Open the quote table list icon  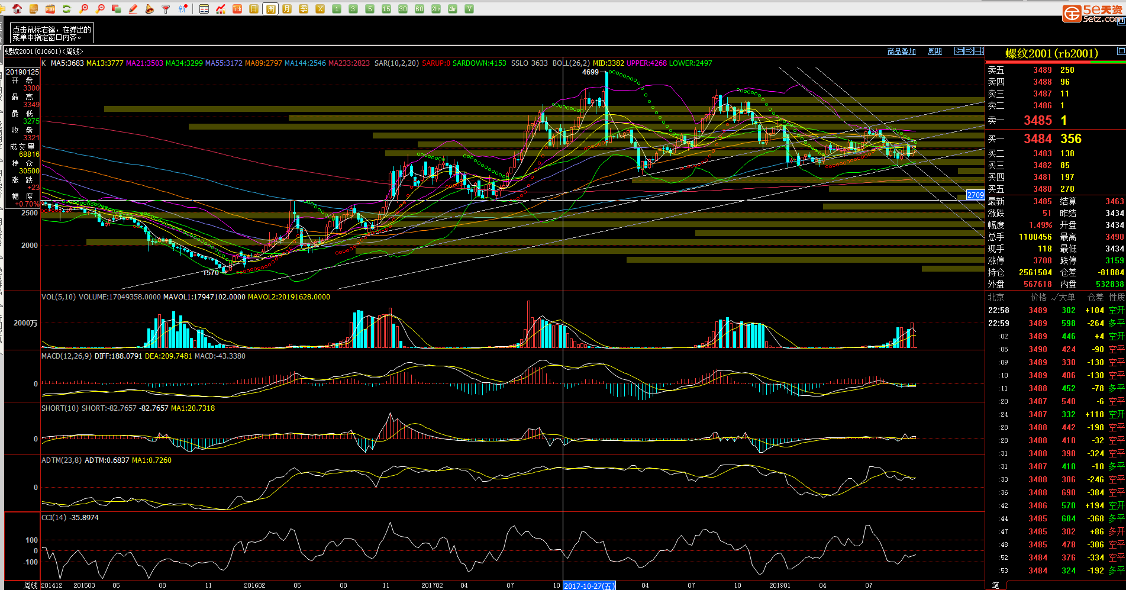(x=204, y=9)
